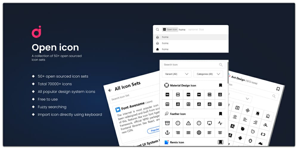Click the center panel vertical scrollbar

click(228, 72)
